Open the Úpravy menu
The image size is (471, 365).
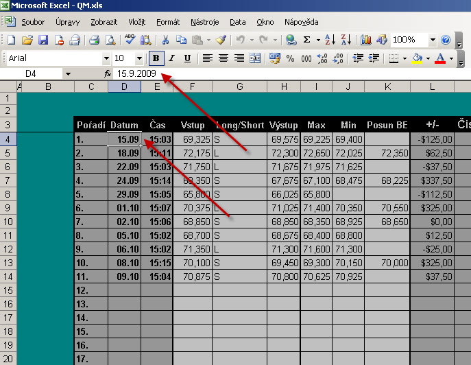[68, 22]
